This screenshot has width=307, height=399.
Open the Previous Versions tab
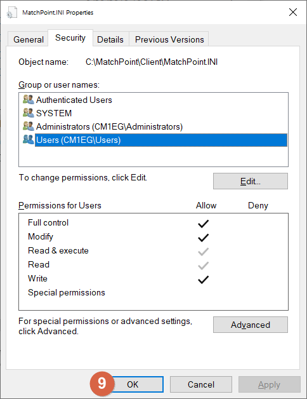click(169, 39)
